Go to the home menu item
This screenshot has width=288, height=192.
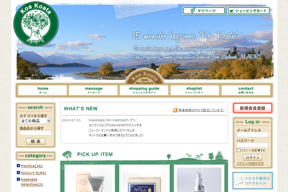click(x=43, y=90)
